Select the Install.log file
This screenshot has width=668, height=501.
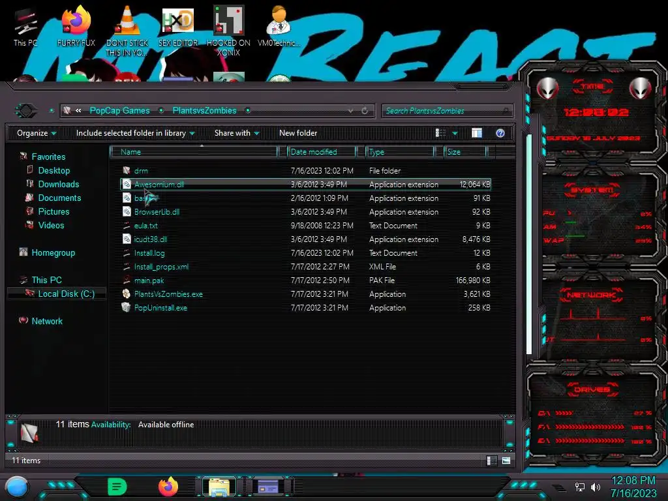tap(305, 252)
